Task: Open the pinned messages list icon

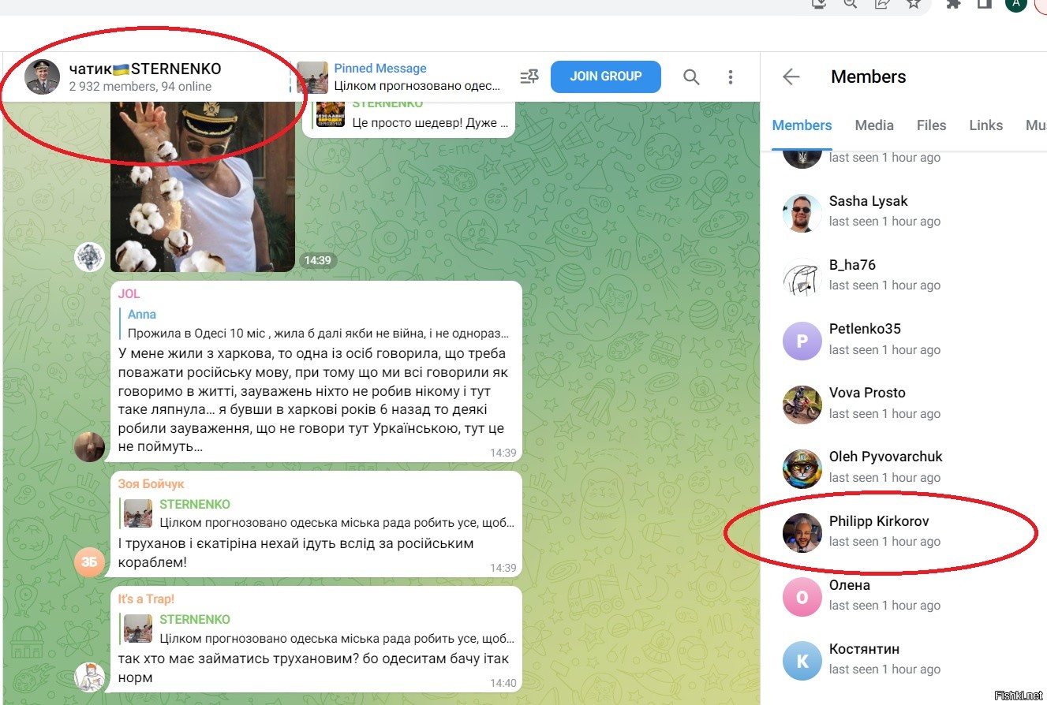Action: click(529, 76)
